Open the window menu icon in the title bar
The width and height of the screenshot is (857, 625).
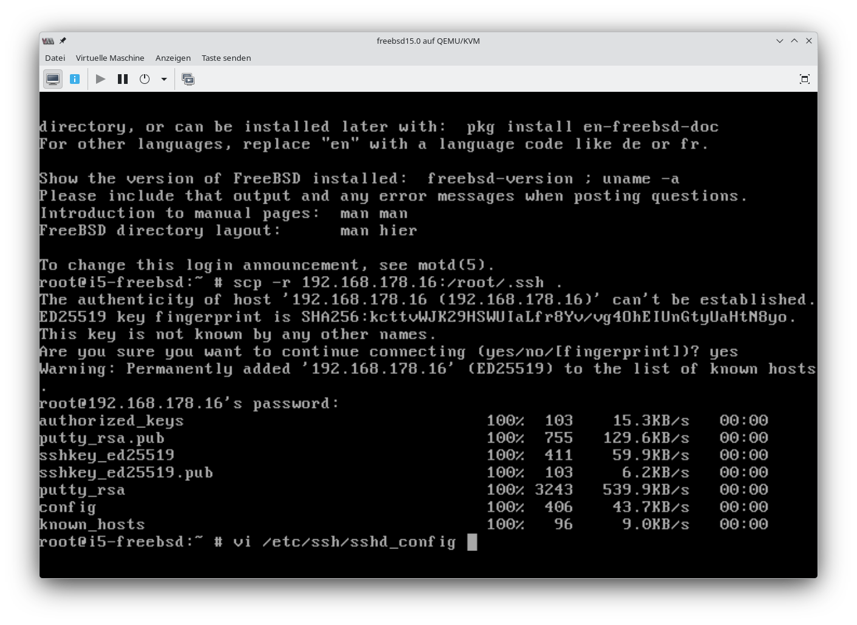48,41
